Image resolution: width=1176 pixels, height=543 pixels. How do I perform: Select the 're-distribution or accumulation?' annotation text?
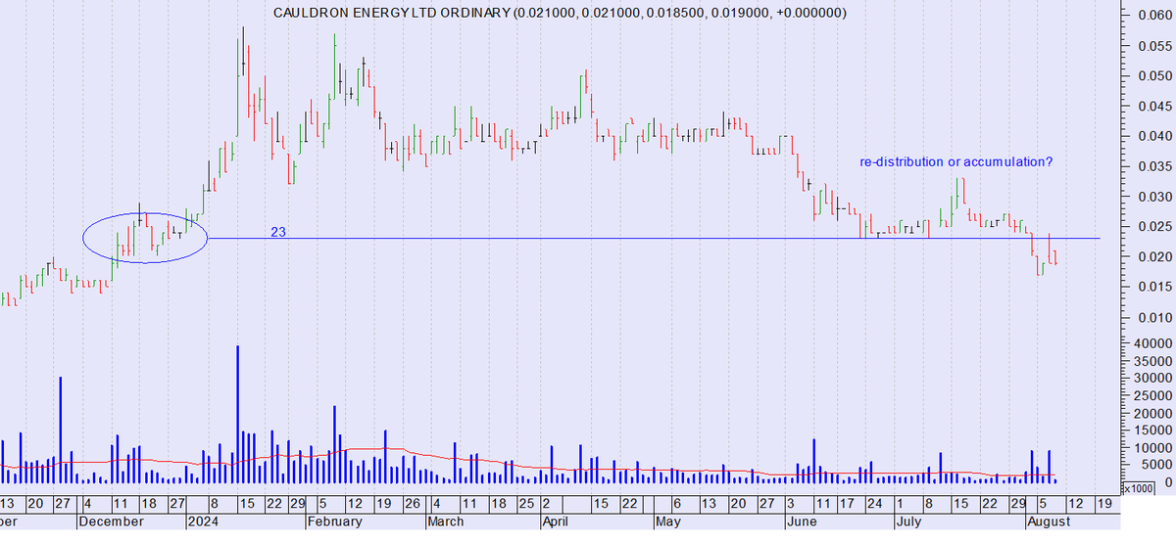click(x=956, y=161)
